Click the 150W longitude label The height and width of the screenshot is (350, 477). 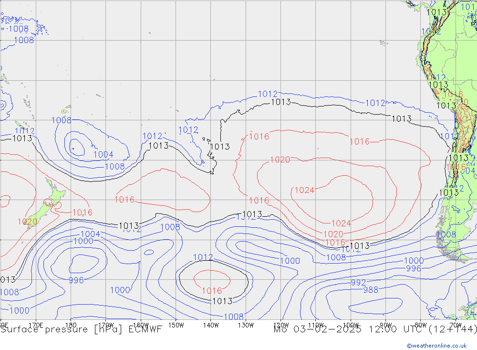click(176, 325)
